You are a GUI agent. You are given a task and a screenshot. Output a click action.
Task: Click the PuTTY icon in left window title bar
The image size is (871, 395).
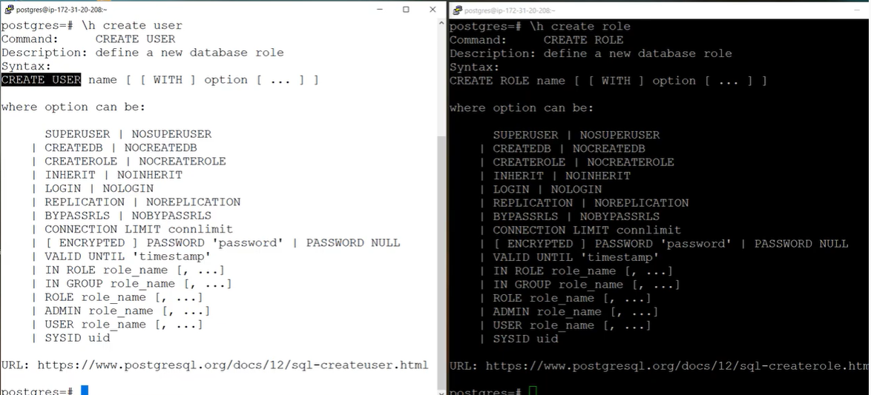(x=9, y=10)
